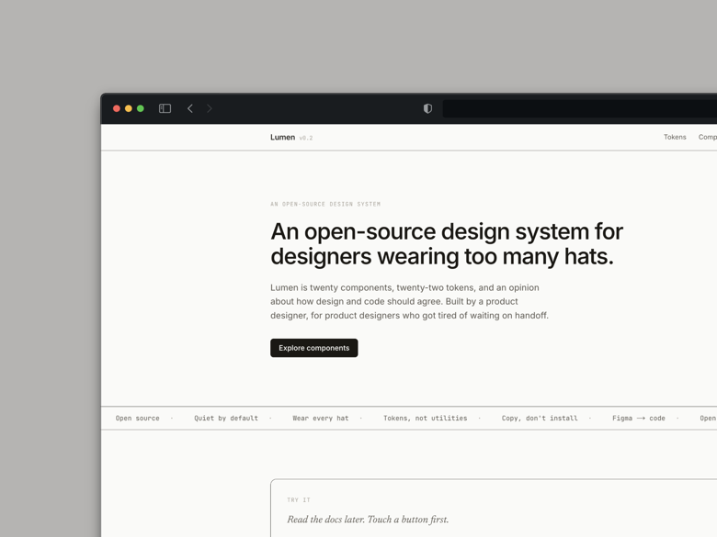Click 'Figma → code' marquee item
This screenshot has height=537, width=717.
(639, 419)
